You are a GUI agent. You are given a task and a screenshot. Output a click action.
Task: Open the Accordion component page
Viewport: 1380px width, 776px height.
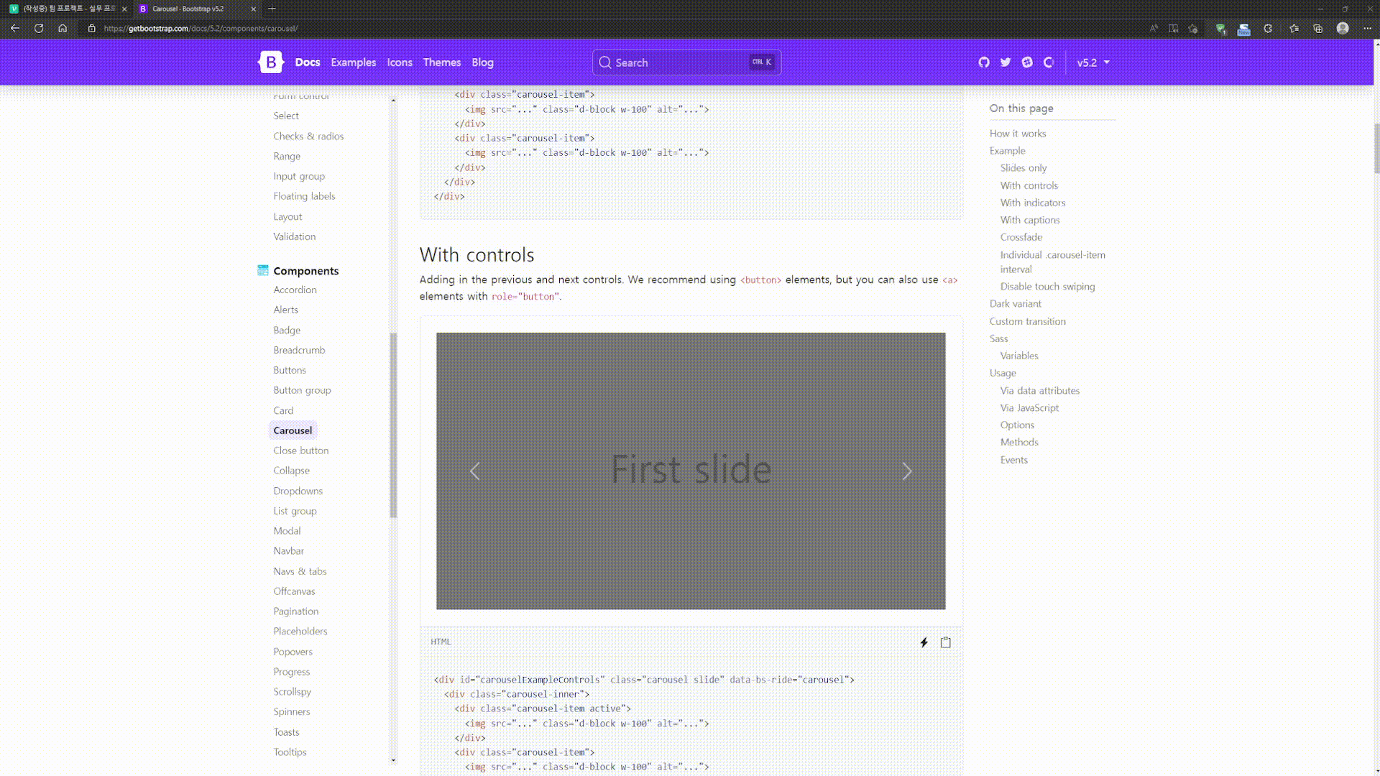coord(295,290)
